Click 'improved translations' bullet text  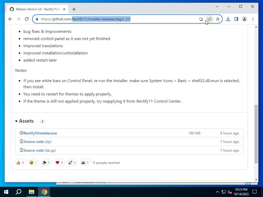click(x=43, y=46)
